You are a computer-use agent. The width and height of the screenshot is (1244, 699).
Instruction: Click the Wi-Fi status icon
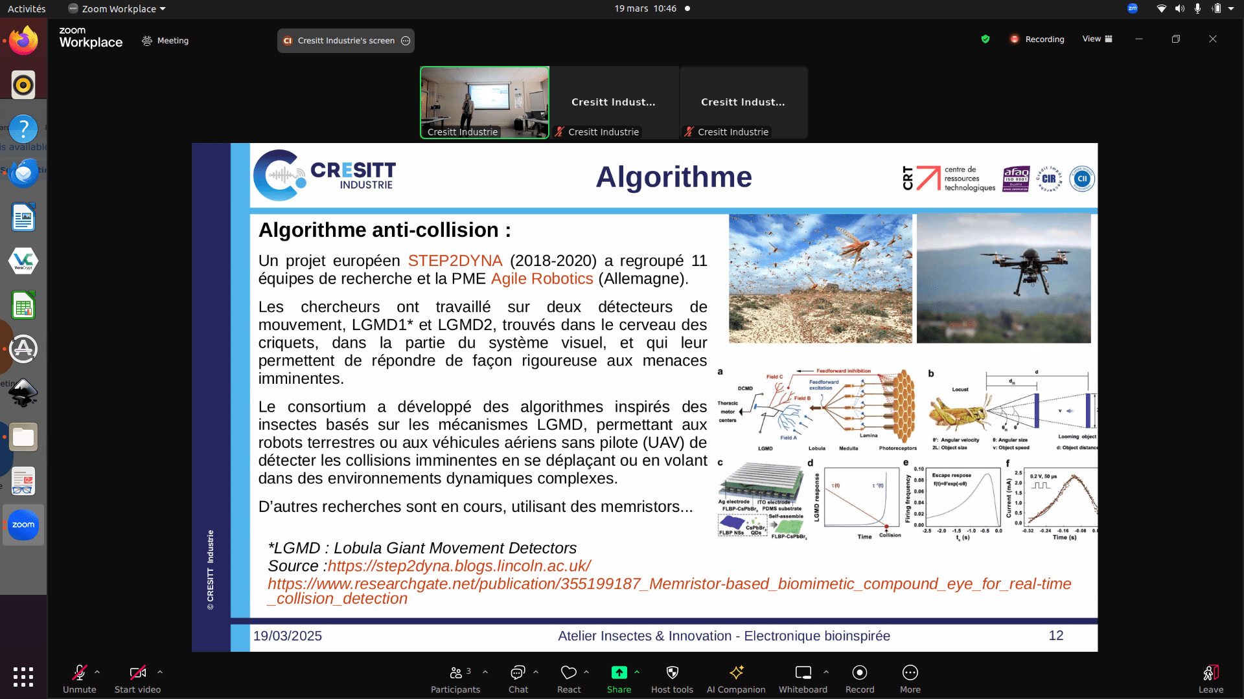(x=1162, y=8)
